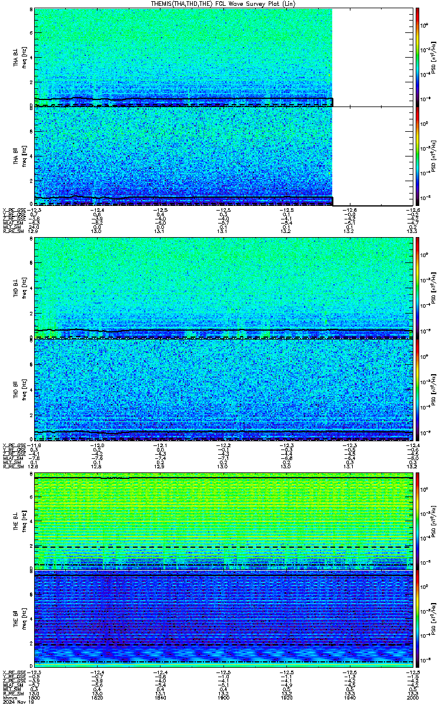Click inside the THD B-parallel spectrogram panel
The image size is (441, 706).
[224, 390]
